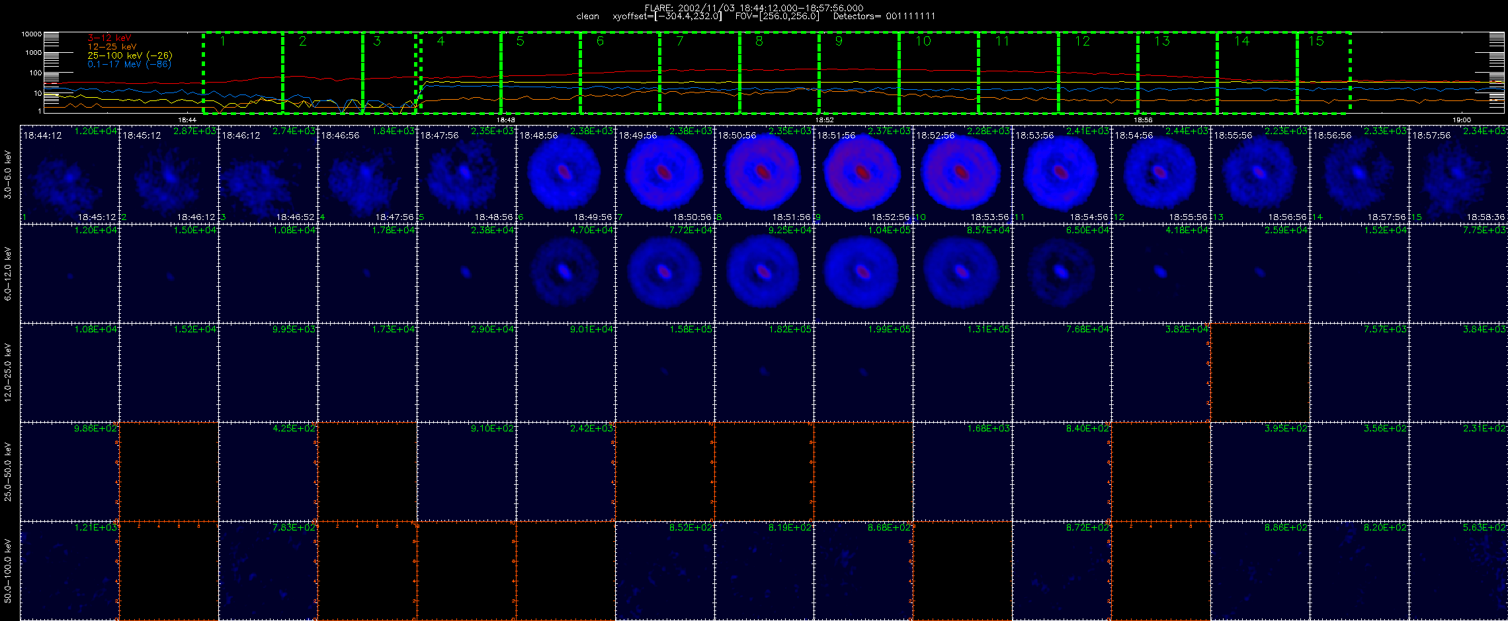Open the 6.0-12.0 keV image with peak 7.72E+04
1508x621 pixels.
pyautogui.click(x=665, y=274)
